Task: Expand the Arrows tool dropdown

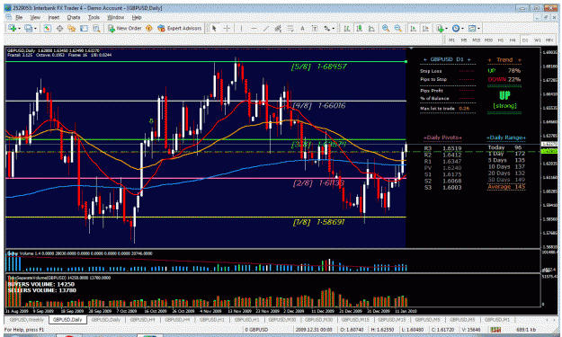Action: point(334,28)
